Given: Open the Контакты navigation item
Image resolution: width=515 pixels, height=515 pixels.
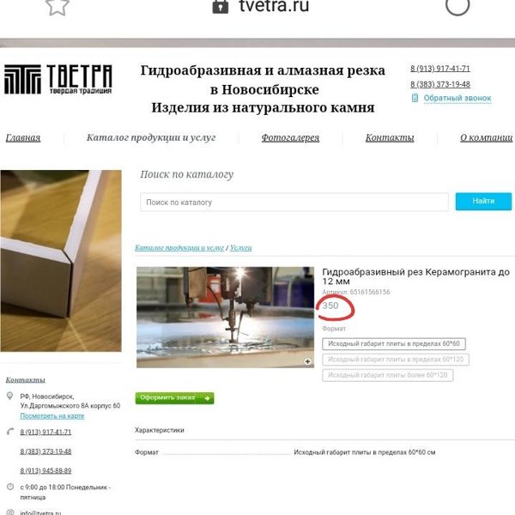Looking at the screenshot, I should pos(390,137).
